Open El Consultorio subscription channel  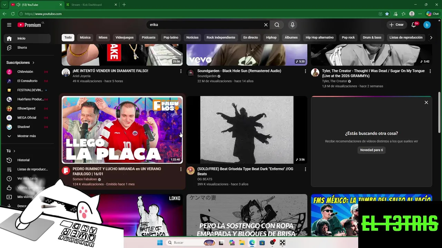28,81
